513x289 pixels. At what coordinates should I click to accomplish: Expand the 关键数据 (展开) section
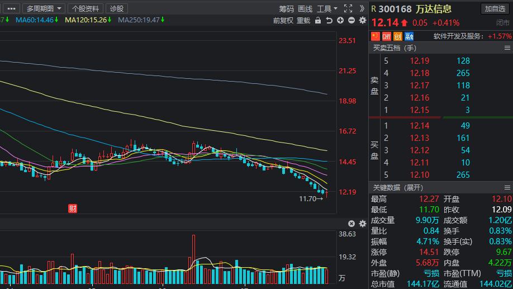398,187
